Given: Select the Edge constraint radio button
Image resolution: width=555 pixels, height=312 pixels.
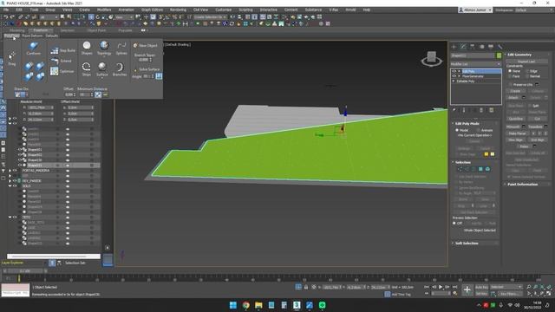Looking at the screenshot, I should (x=527, y=71).
